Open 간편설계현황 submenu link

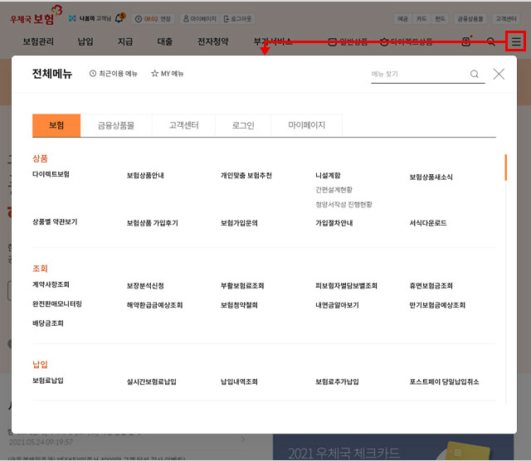334,190
